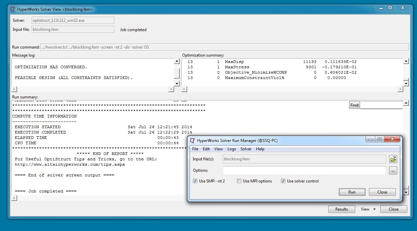Click Message log horizontal scroll left arrow

pos(14,89)
